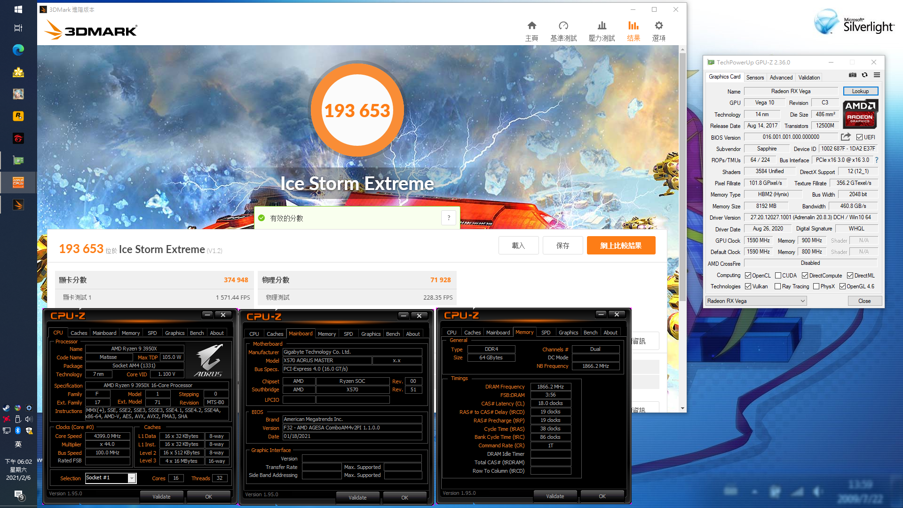Click the 保存 save button
Image resolution: width=903 pixels, height=508 pixels.
562,246
